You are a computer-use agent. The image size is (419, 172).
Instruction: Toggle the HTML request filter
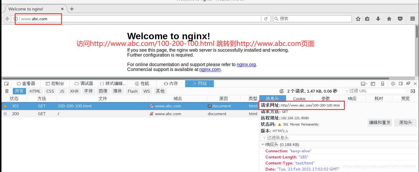point(35,91)
